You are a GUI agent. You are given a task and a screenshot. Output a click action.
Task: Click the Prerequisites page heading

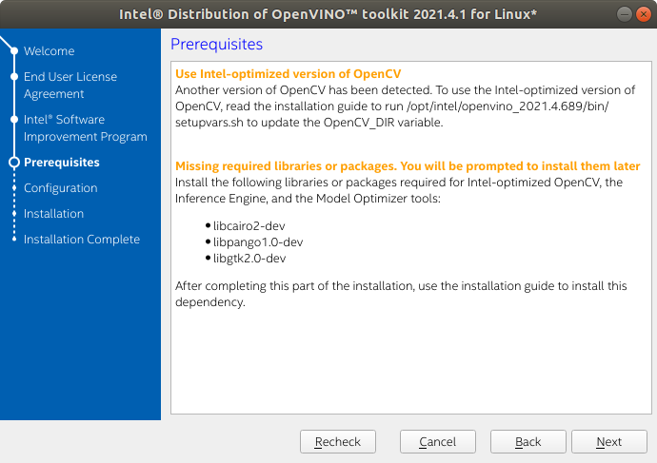(x=216, y=45)
